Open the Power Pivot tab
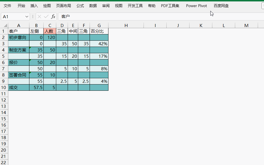The width and height of the screenshot is (264, 165). click(x=196, y=6)
